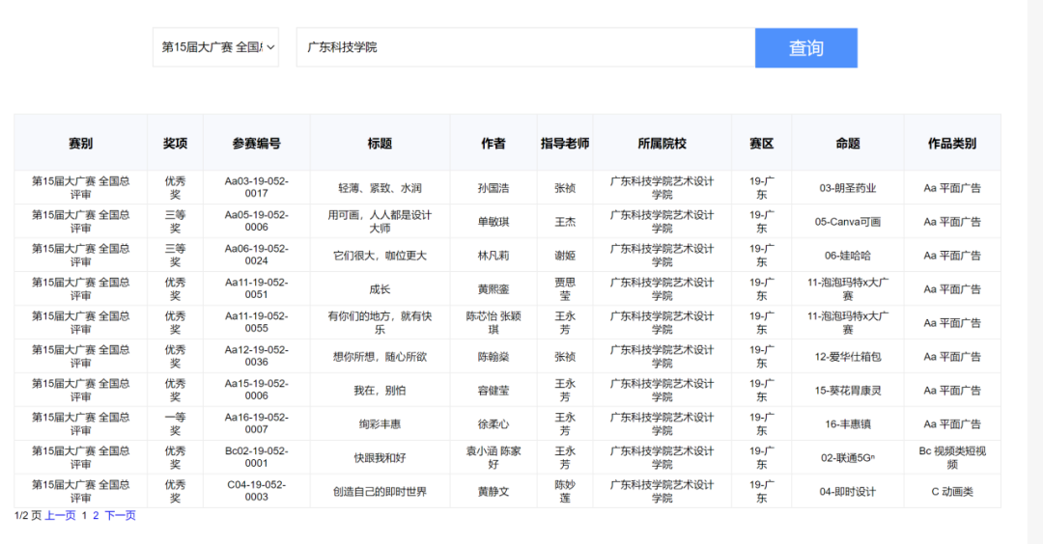Click instructor name 王杰
1043x544 pixels.
point(565,222)
